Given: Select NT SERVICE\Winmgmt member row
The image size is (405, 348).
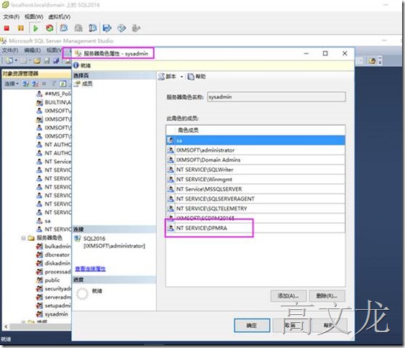Looking at the screenshot, I should (x=255, y=180).
